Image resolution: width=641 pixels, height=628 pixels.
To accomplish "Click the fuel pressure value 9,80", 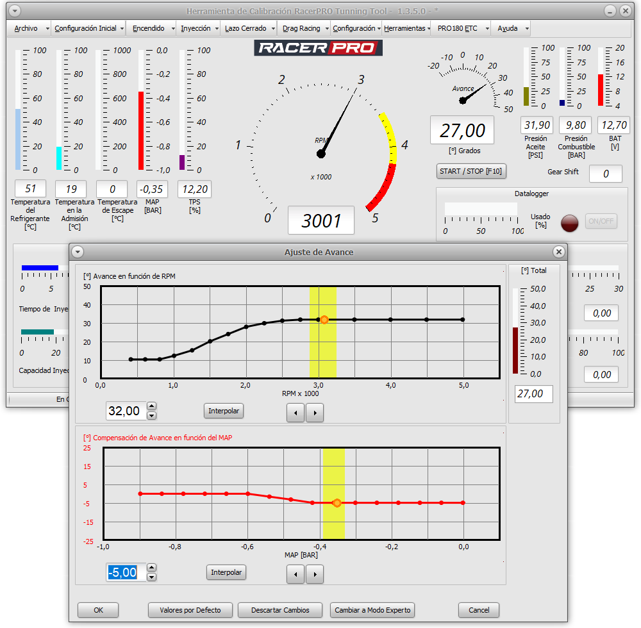I will coord(576,125).
